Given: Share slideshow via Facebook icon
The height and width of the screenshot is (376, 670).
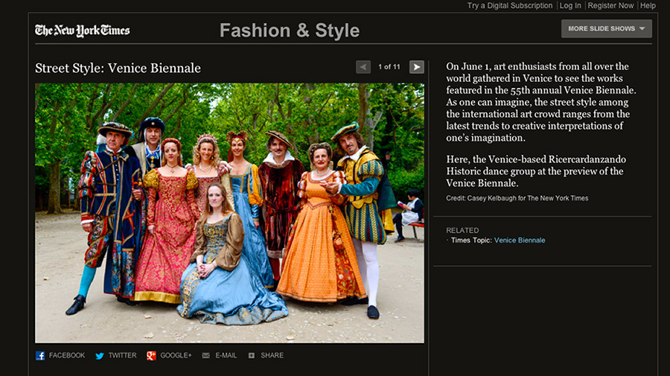Looking at the screenshot, I should click(40, 355).
